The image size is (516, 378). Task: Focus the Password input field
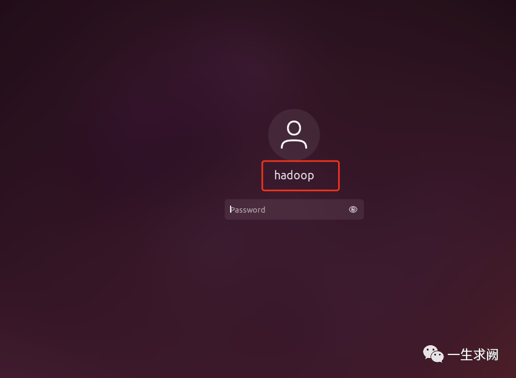tap(294, 209)
